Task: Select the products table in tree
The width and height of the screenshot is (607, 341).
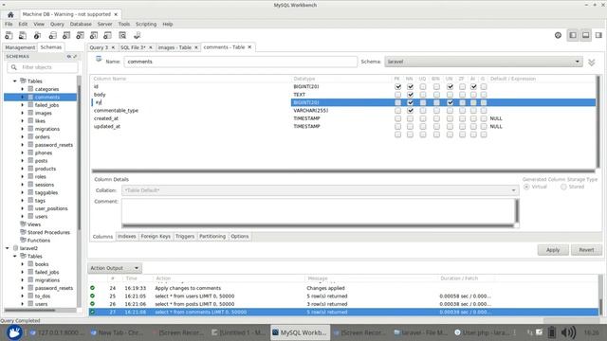Action: [46, 169]
